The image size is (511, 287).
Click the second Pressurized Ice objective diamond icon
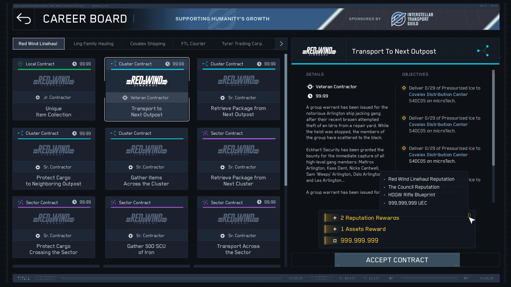[x=404, y=118]
